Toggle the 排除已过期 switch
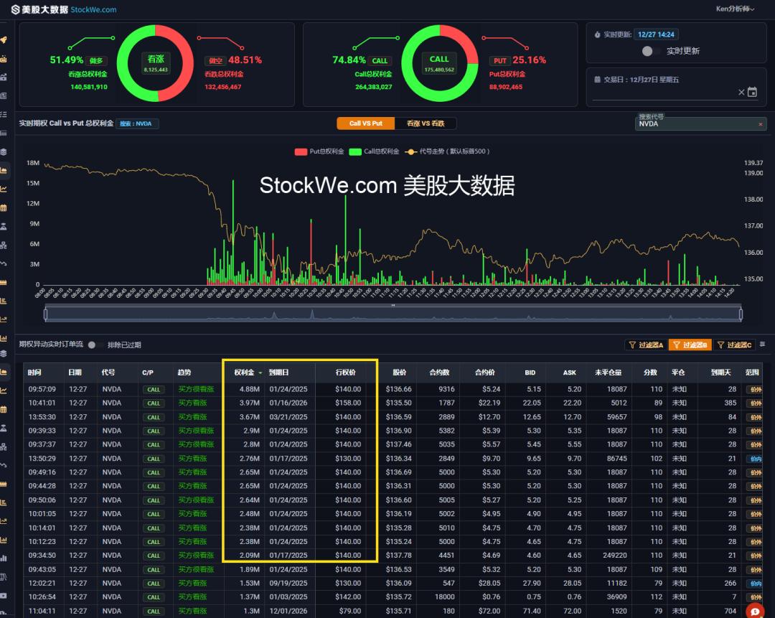 tap(95, 345)
